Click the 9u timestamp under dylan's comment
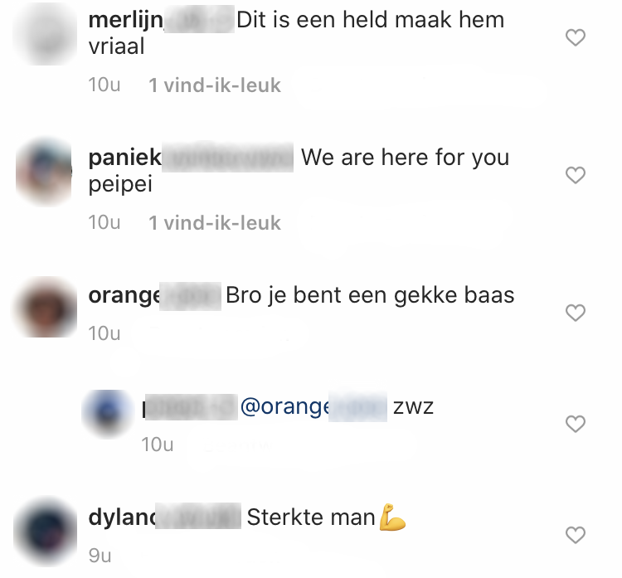 (x=100, y=556)
